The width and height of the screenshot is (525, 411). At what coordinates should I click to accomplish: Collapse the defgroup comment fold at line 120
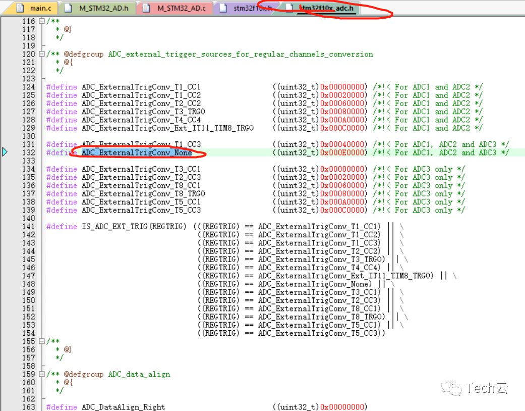pyautogui.click(x=42, y=54)
